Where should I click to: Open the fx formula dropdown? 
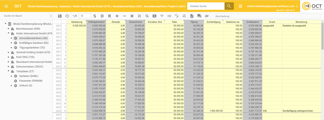pyautogui.click(x=75, y=16)
